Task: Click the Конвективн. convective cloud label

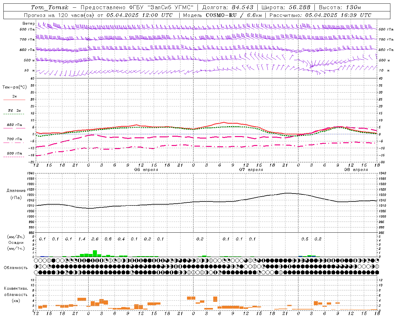Action: tap(16, 289)
